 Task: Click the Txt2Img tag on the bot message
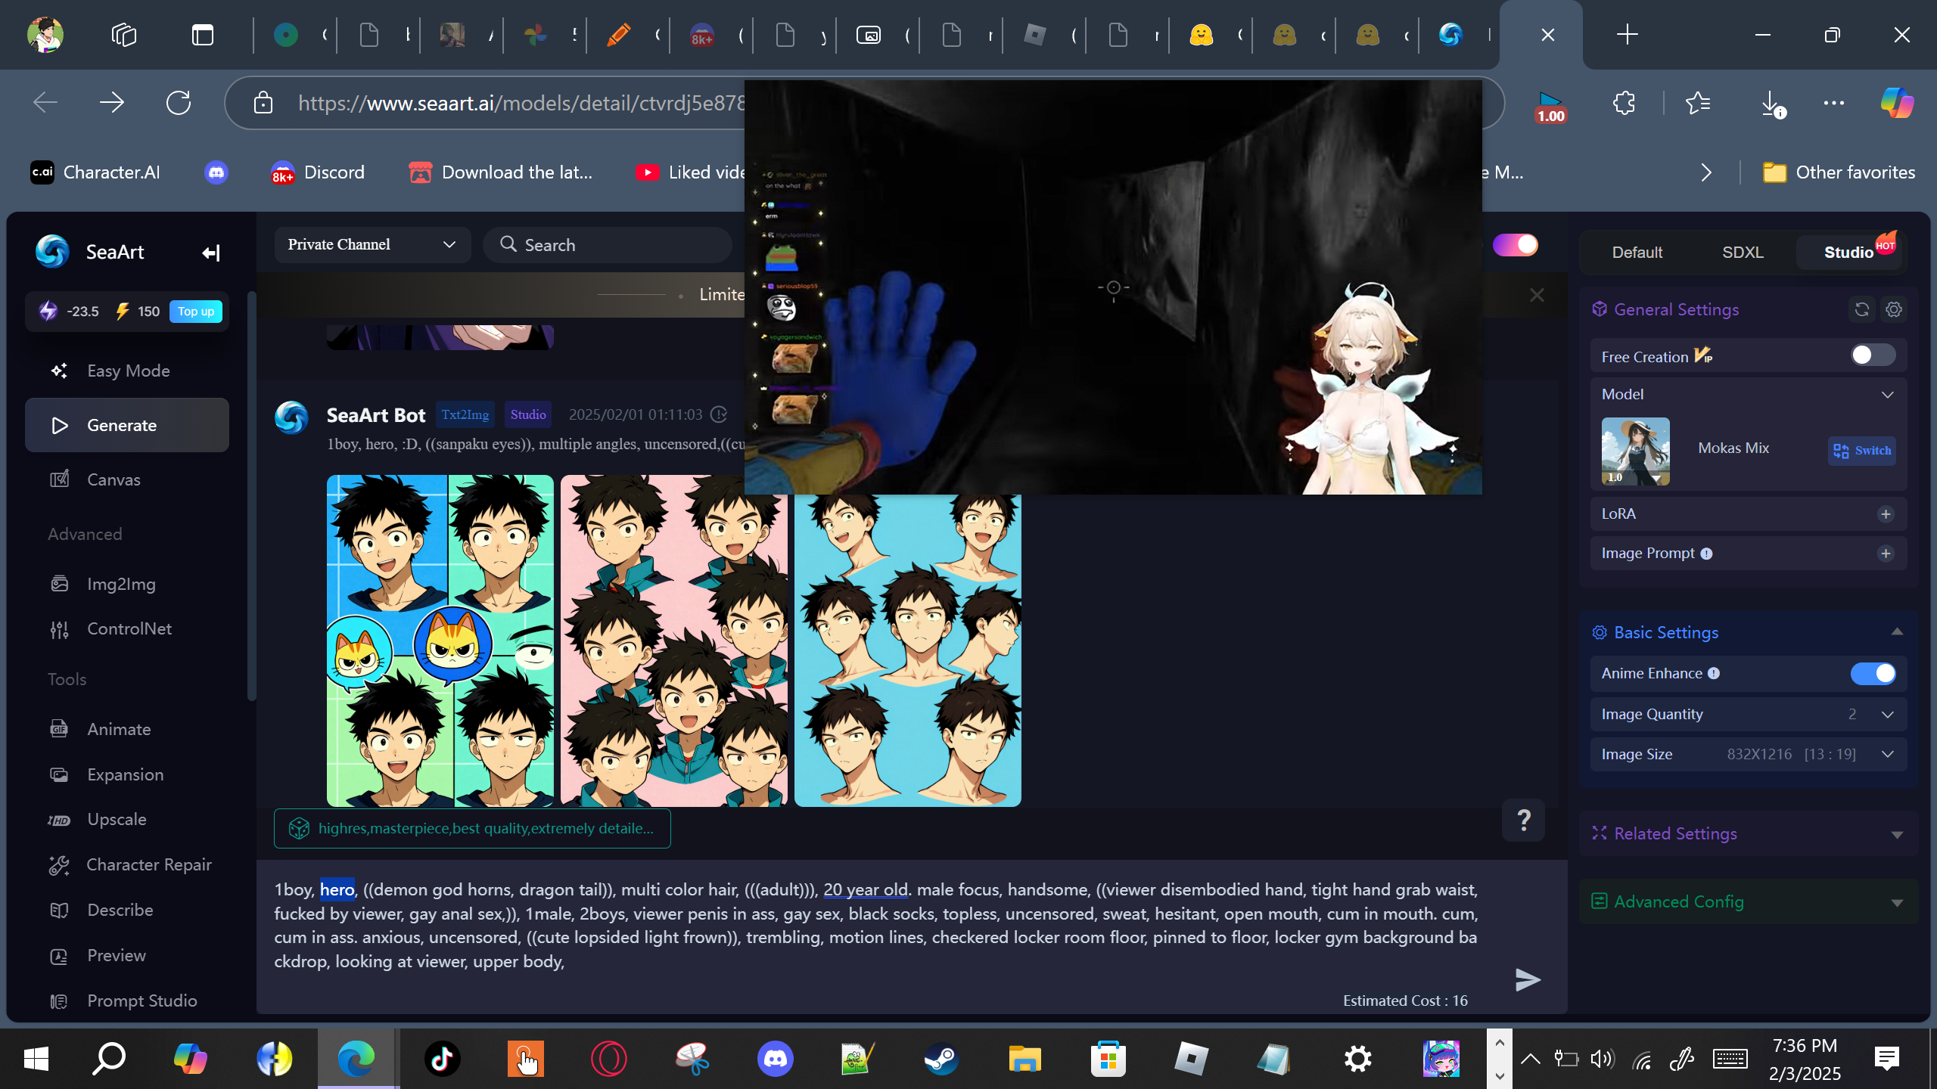pos(465,414)
